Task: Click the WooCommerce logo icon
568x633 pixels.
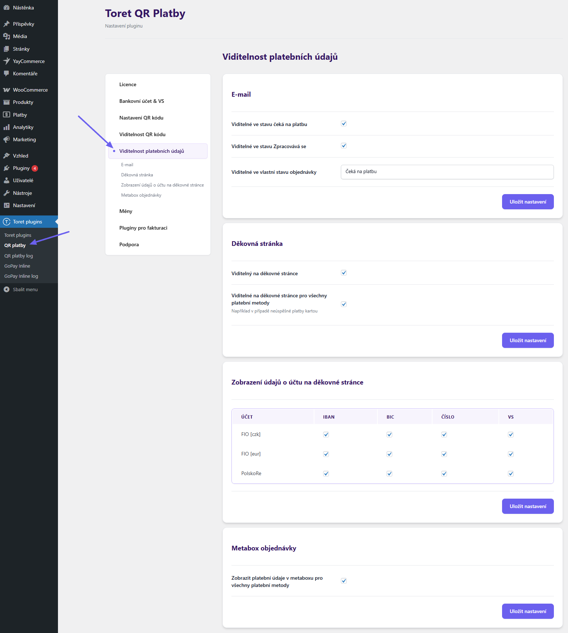Action: point(7,90)
